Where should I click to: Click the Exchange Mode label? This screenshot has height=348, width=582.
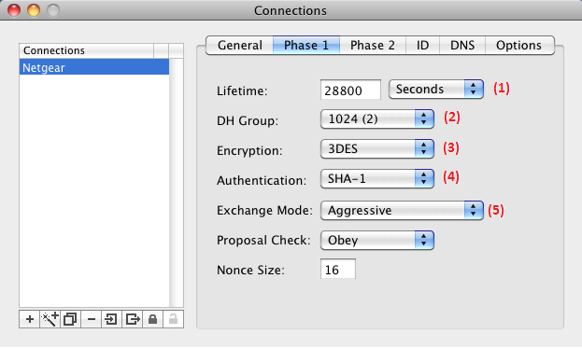[264, 211]
